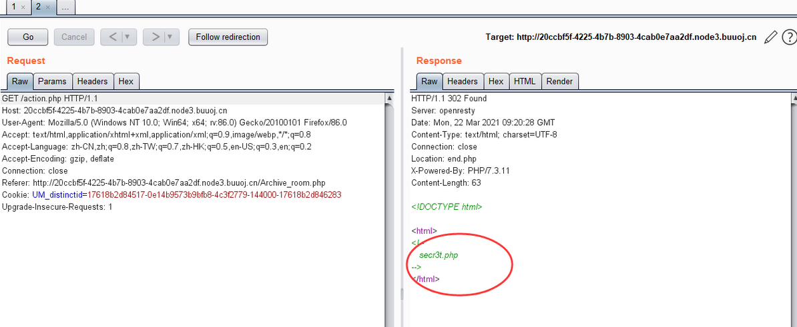
Task: Show the request Hex view tab
Action: (x=126, y=81)
